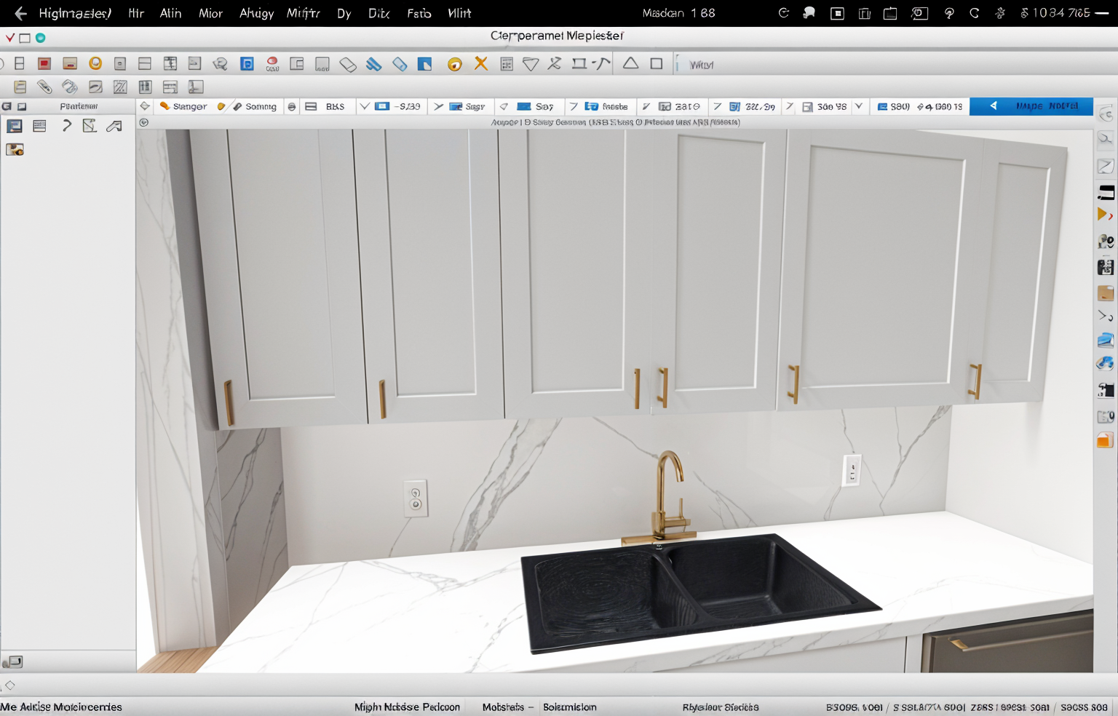Select the triangle shape tool

click(630, 63)
